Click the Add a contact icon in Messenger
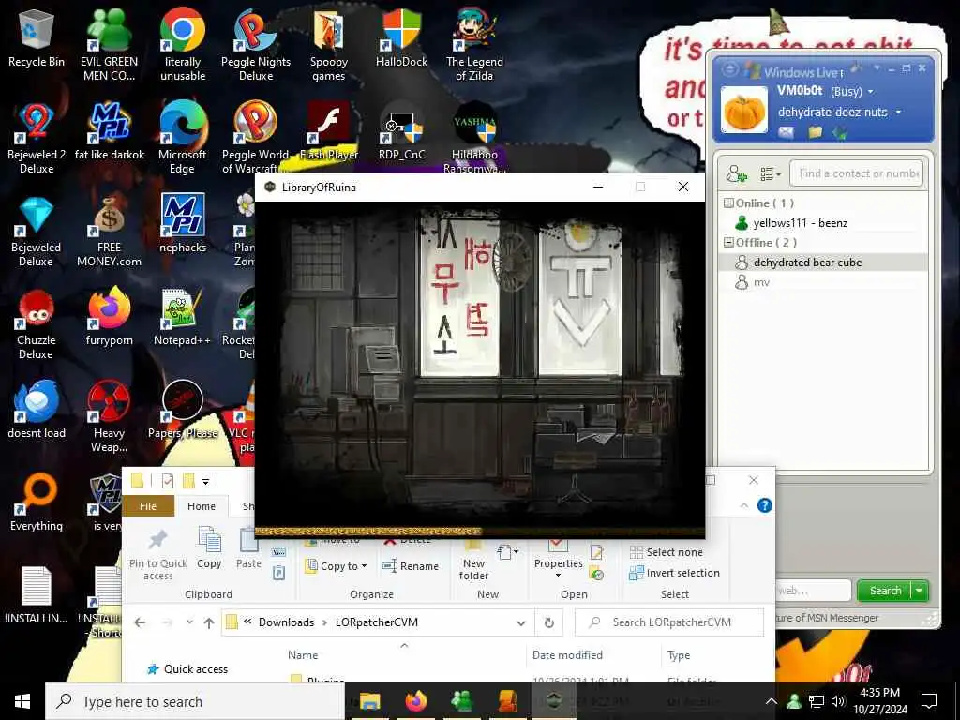The image size is (960, 720). tap(737, 173)
